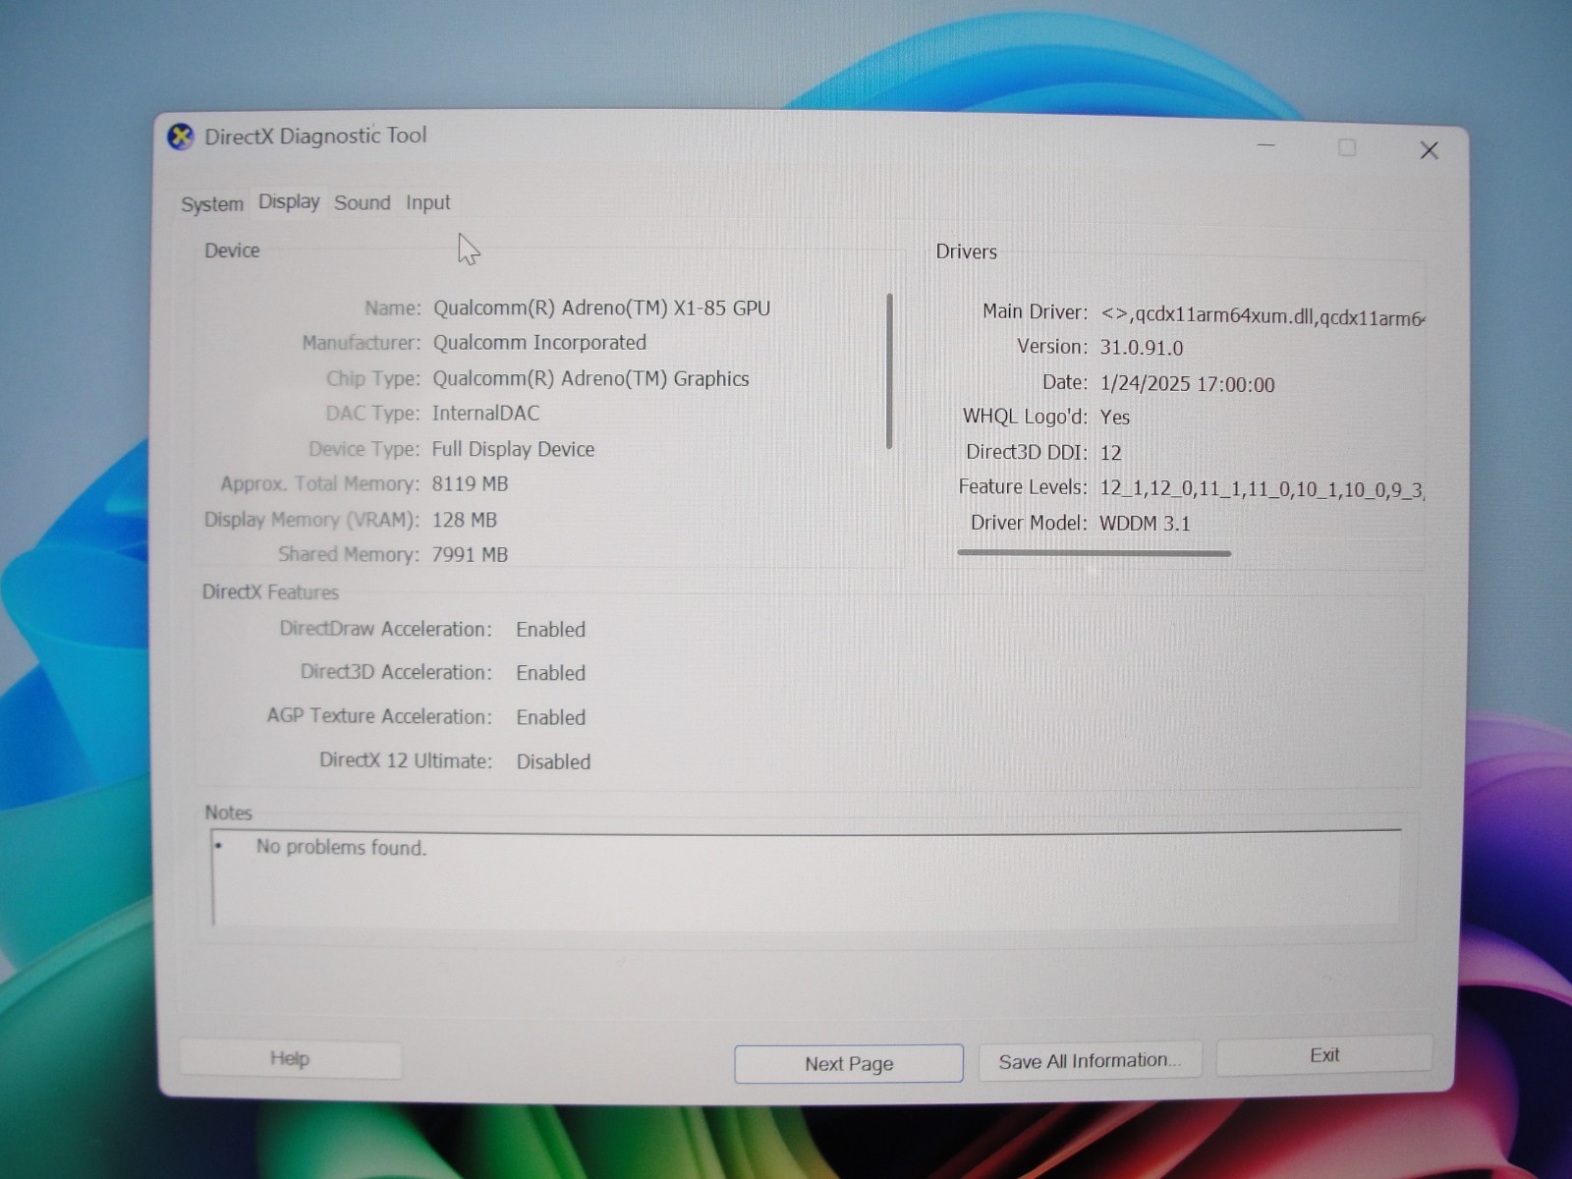Click DirectX 12 Ultimate 'Disabled' status

pyautogui.click(x=553, y=761)
